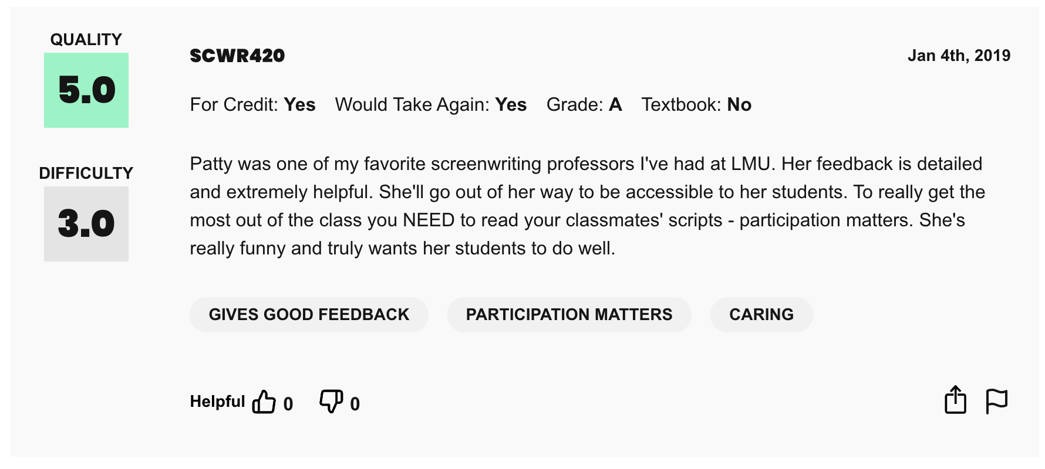Screen dimensions: 1045x469
Task: Click the Would Take Again: Yes text
Action: coord(430,104)
